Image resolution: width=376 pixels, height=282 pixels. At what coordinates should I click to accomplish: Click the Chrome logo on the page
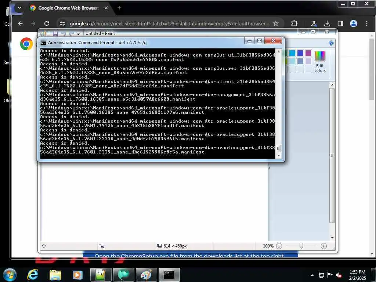[x=26, y=44]
